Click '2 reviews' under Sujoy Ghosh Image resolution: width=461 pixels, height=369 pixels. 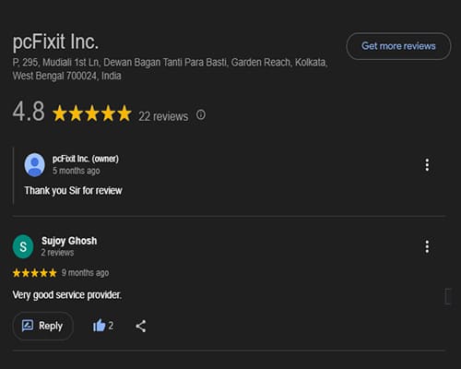click(x=57, y=253)
